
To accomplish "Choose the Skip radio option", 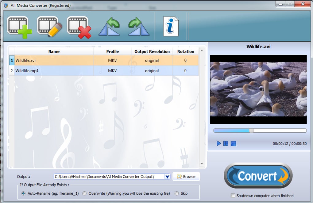I will pos(176,194).
